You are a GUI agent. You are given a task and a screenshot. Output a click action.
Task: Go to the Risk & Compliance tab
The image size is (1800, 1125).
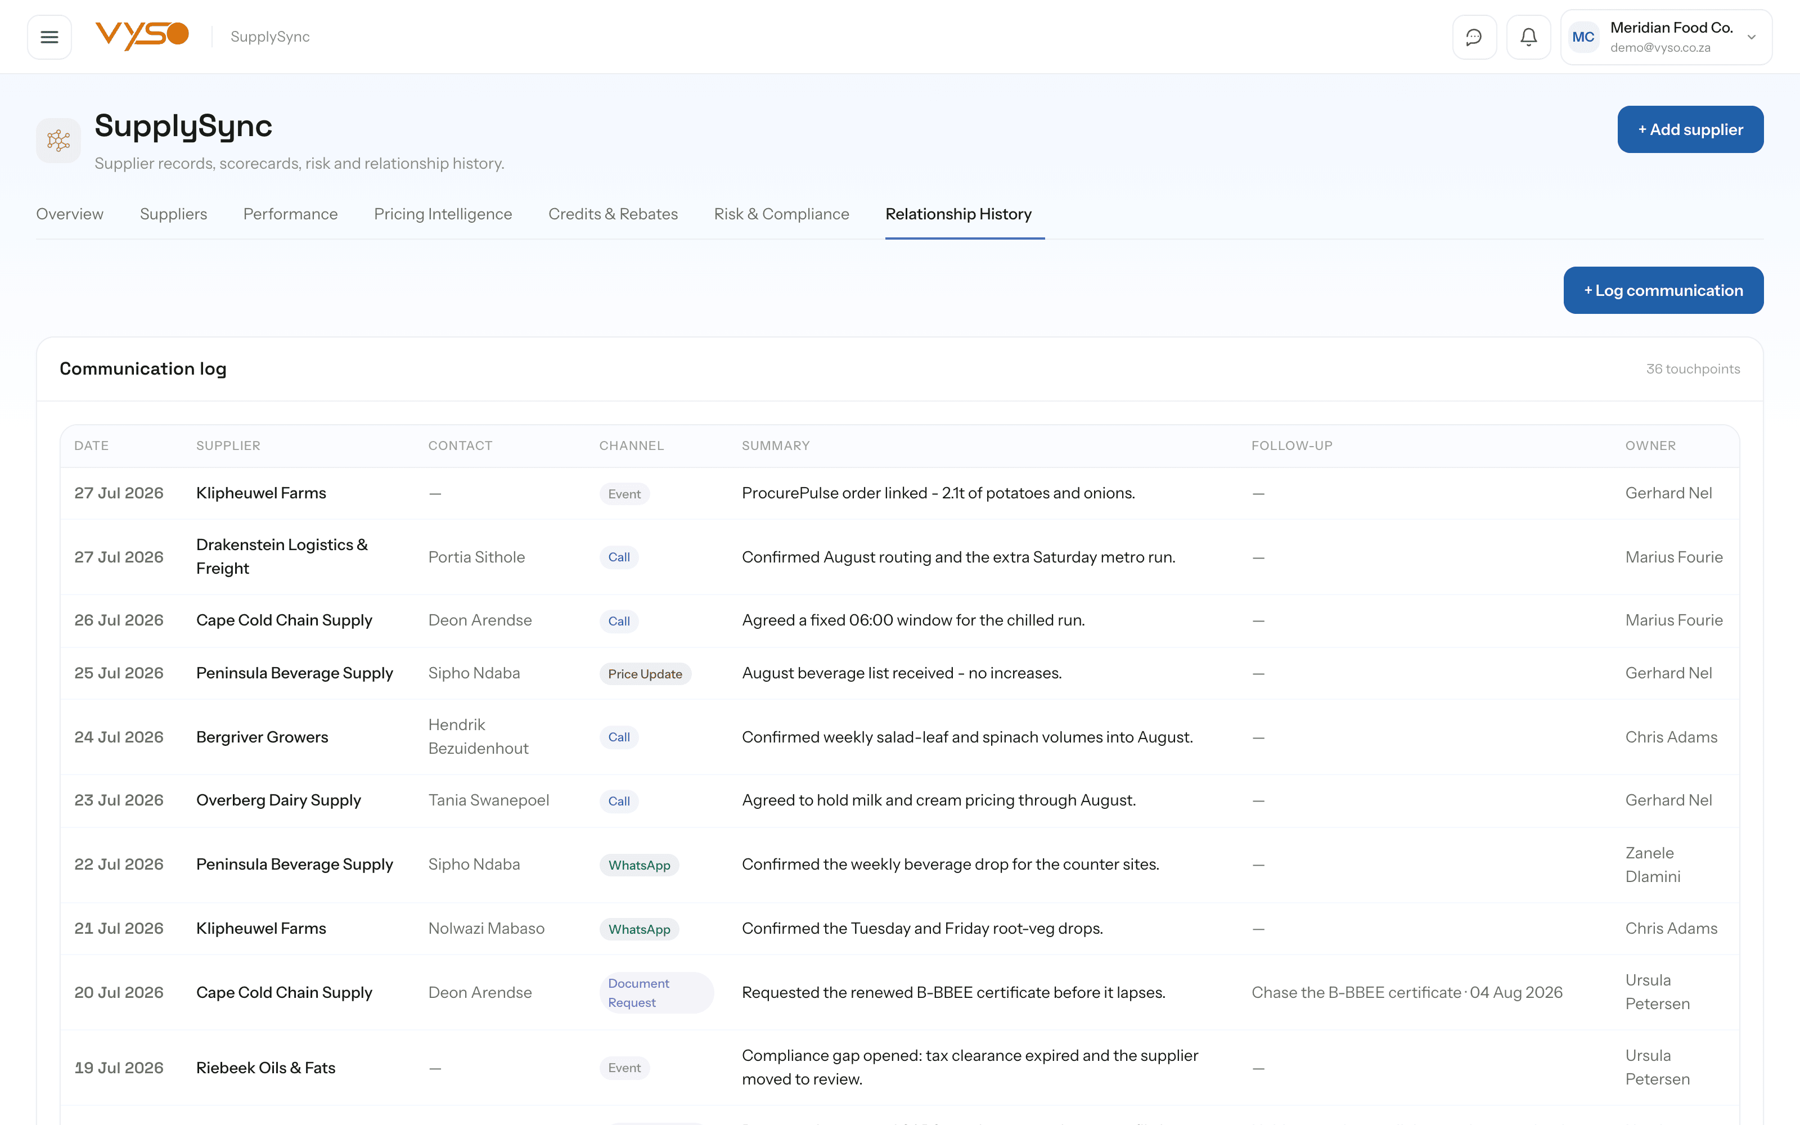tap(781, 214)
